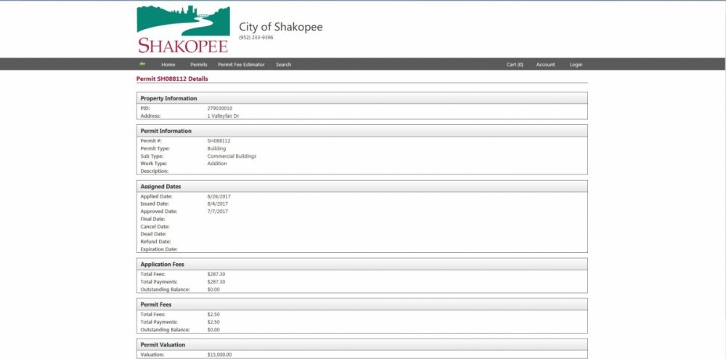Image resolution: width=726 pixels, height=359 pixels.
Task: Open the Account page
Action: pyautogui.click(x=545, y=65)
